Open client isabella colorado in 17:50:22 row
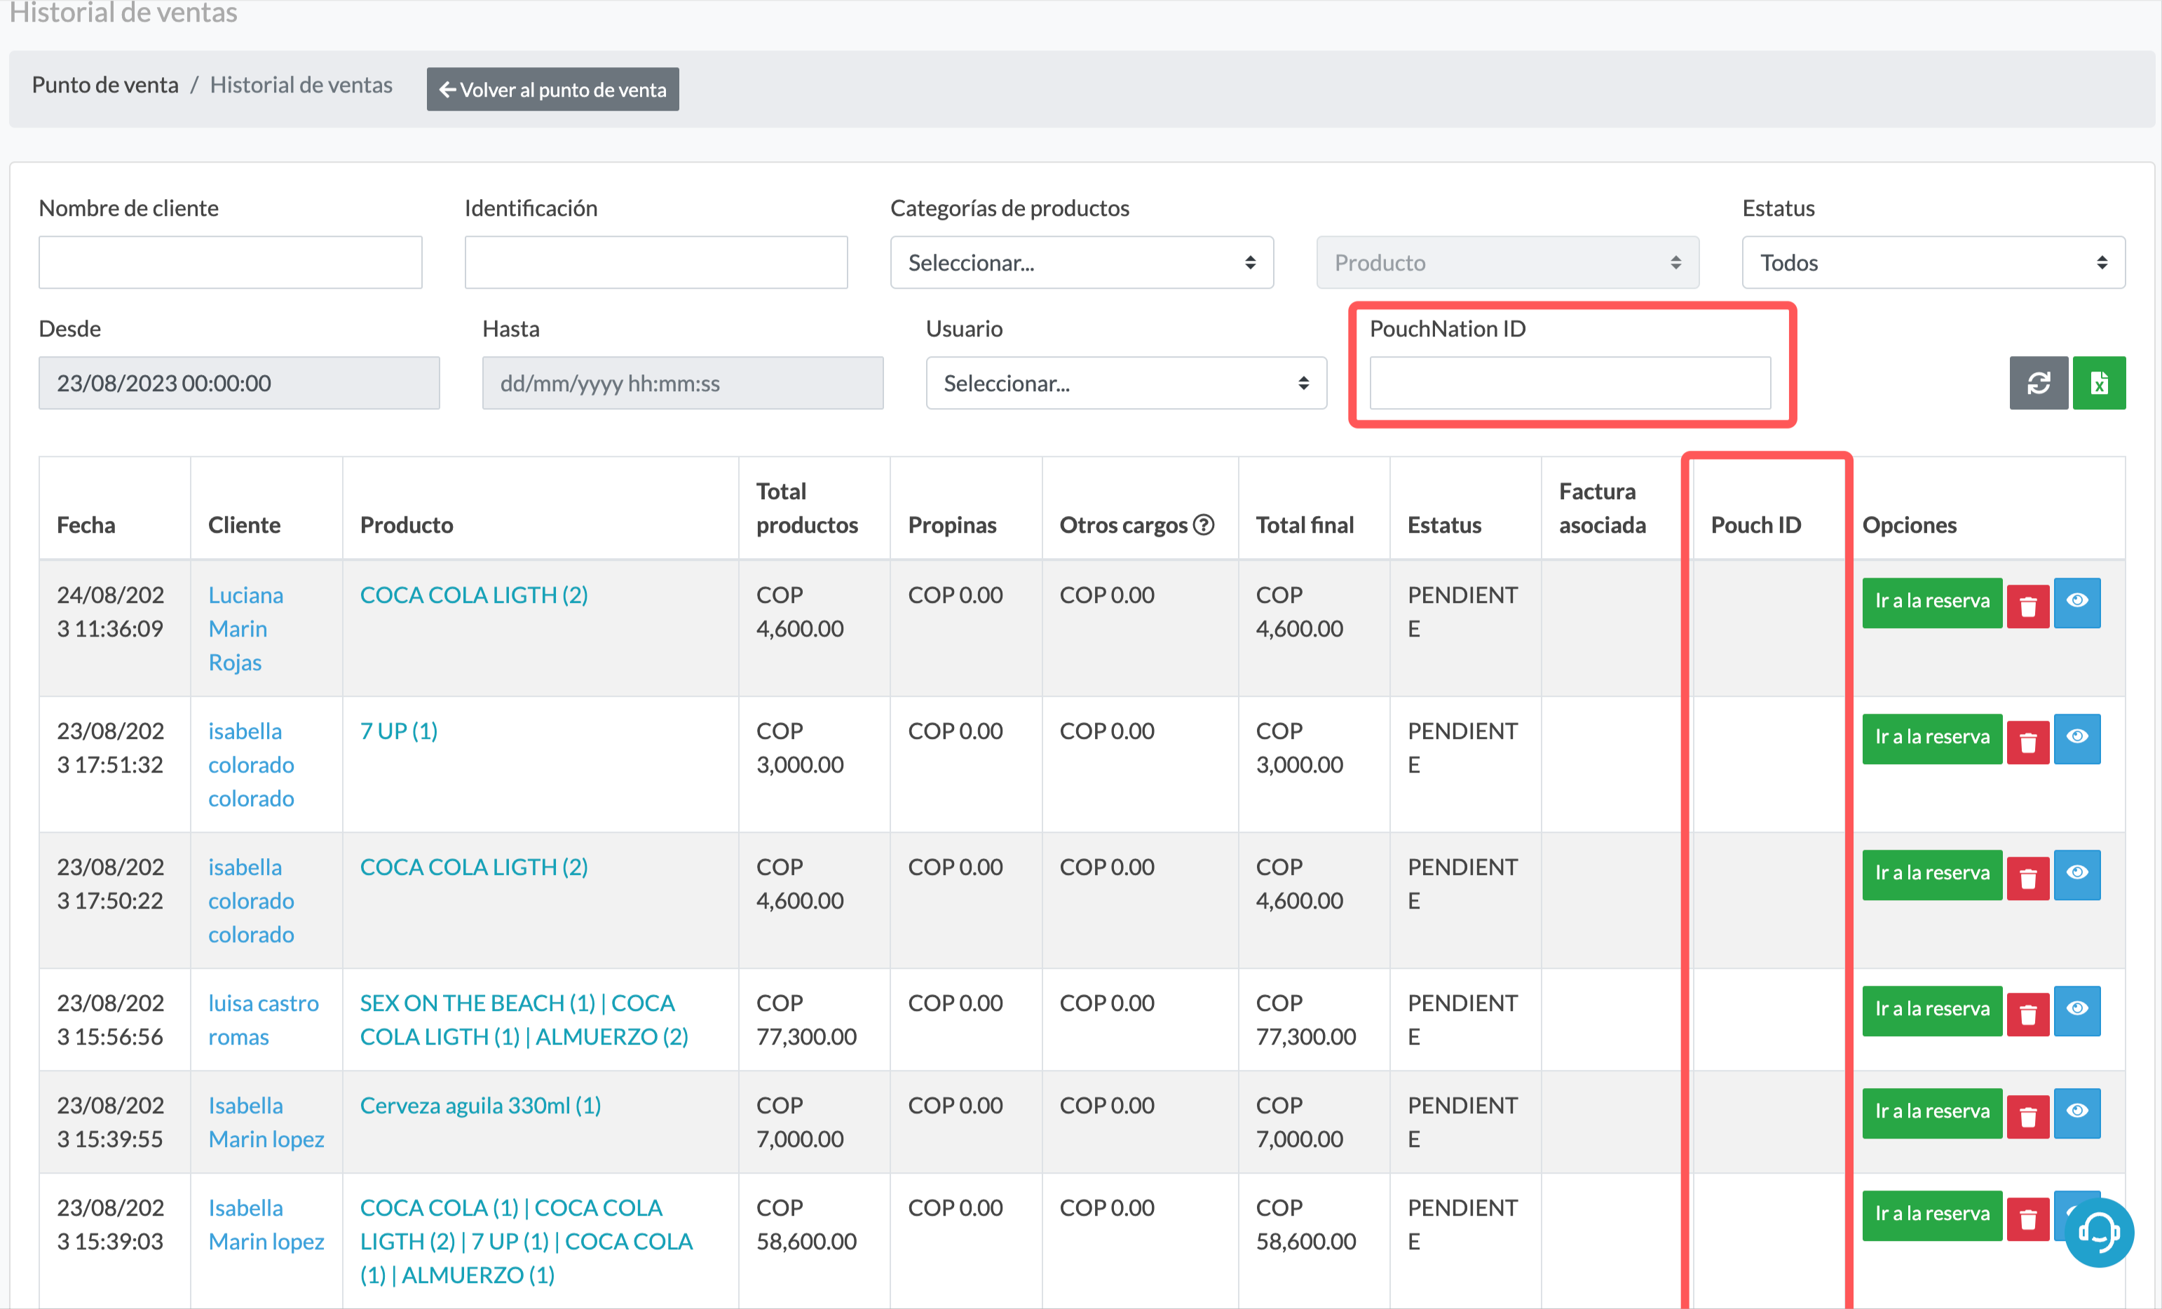Screen dimensions: 2162x1309 251,900
